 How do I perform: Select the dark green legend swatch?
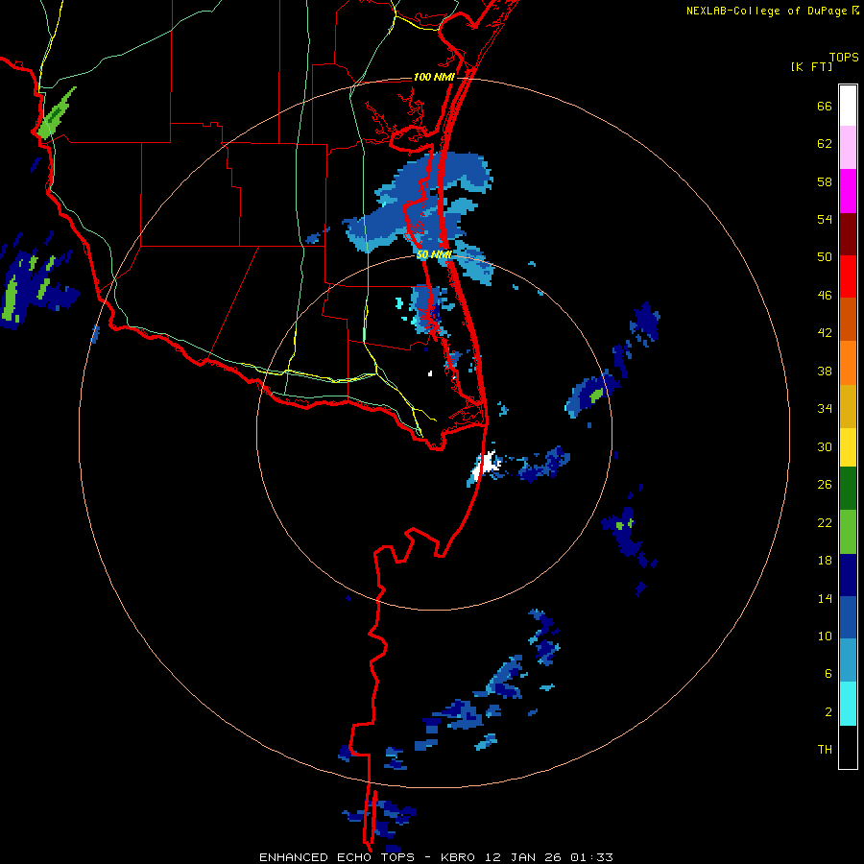coord(848,489)
